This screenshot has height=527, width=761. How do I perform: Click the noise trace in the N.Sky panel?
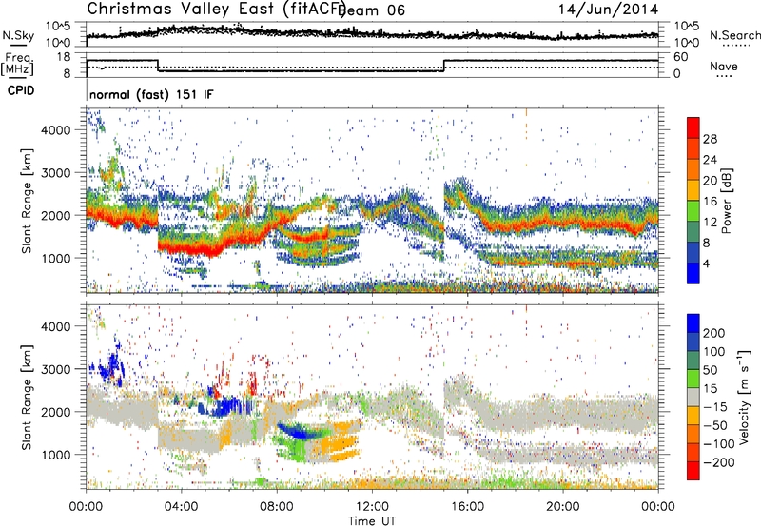point(372,33)
